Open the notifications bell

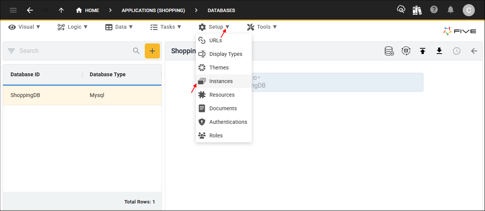click(451, 10)
